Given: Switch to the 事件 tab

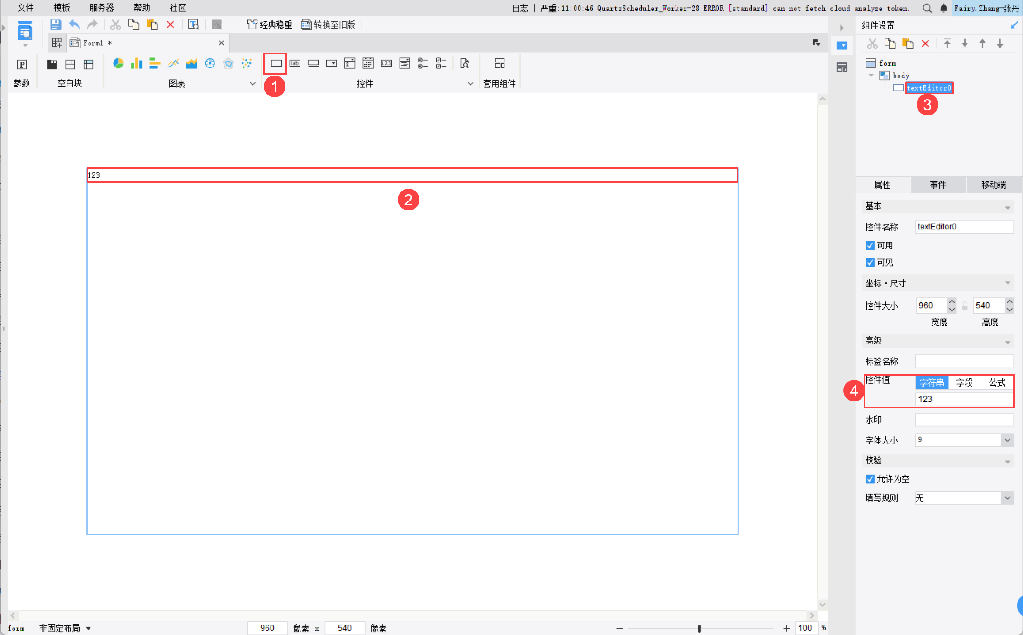Looking at the screenshot, I should 938,185.
